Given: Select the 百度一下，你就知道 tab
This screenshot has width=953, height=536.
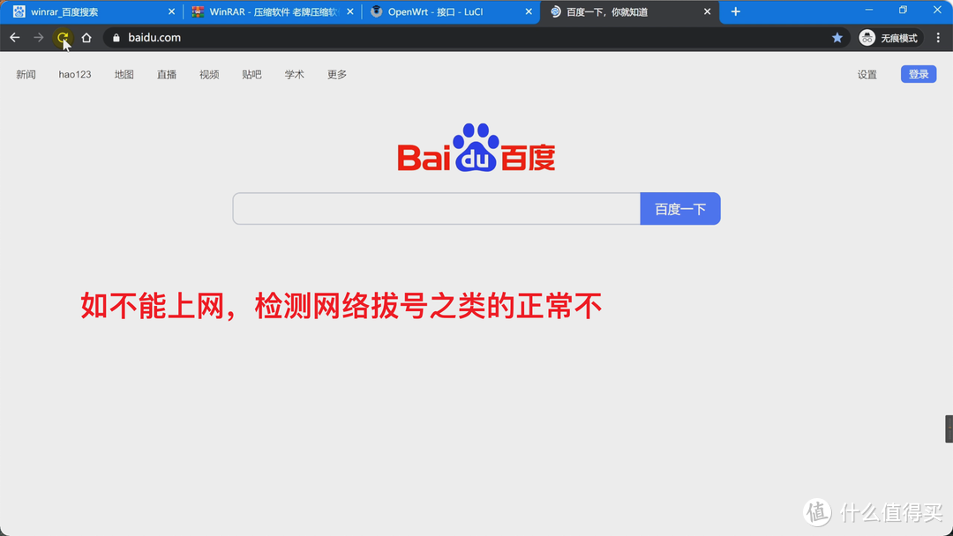Looking at the screenshot, I should pyautogui.click(x=629, y=11).
